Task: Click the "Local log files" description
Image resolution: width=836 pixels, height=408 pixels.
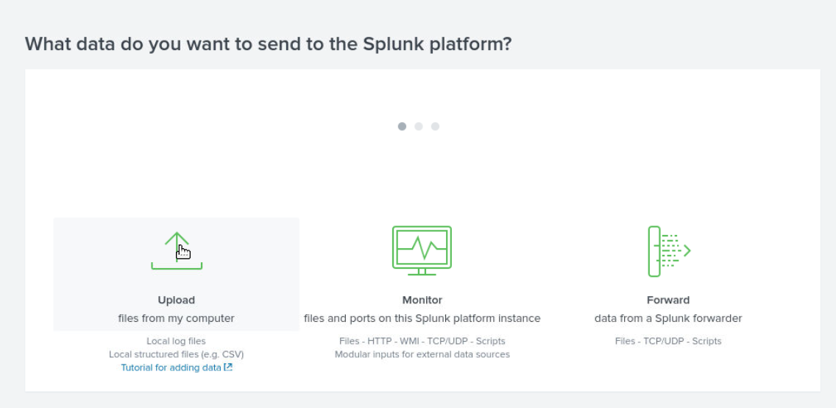Action: [x=177, y=341]
